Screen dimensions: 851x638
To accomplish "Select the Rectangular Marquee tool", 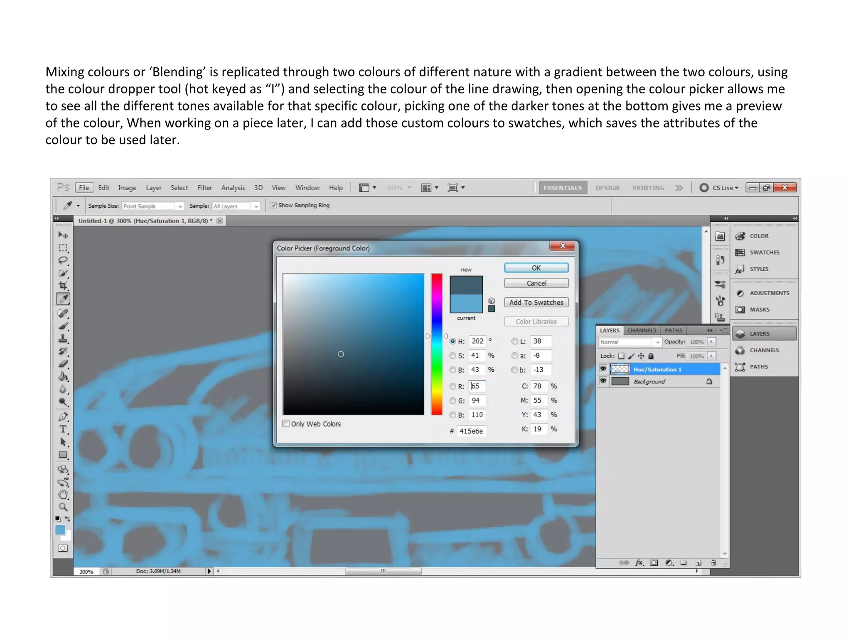I will [63, 248].
